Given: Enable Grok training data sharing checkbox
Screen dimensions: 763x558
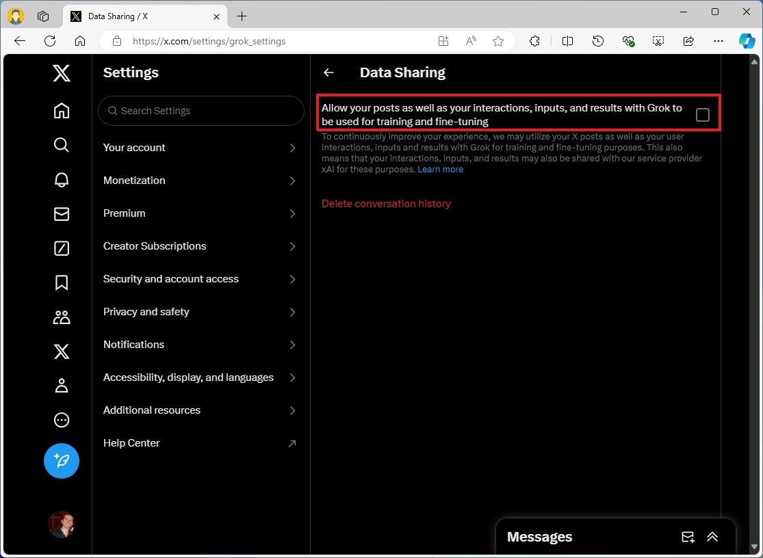Looking at the screenshot, I should point(702,115).
